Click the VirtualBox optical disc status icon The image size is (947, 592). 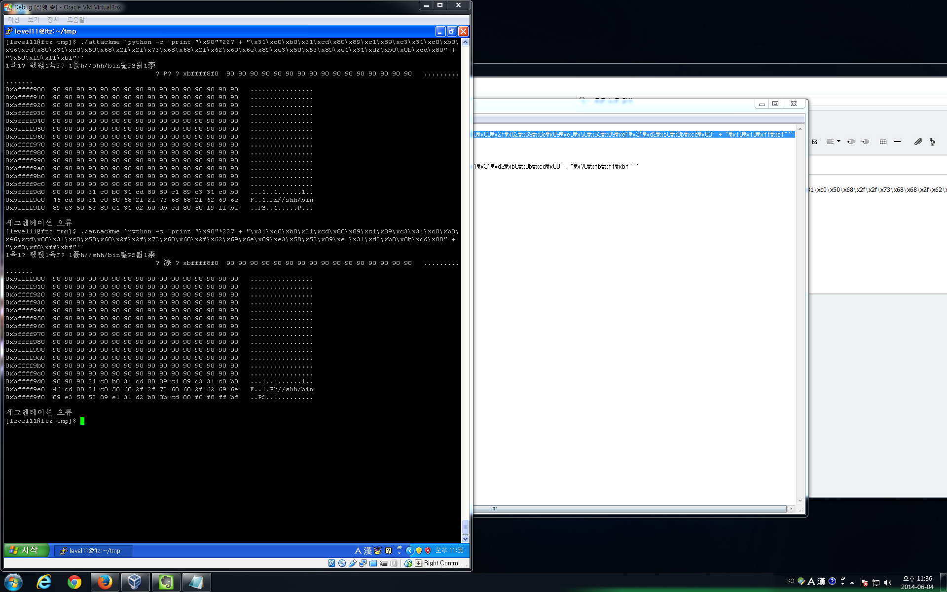tap(342, 563)
